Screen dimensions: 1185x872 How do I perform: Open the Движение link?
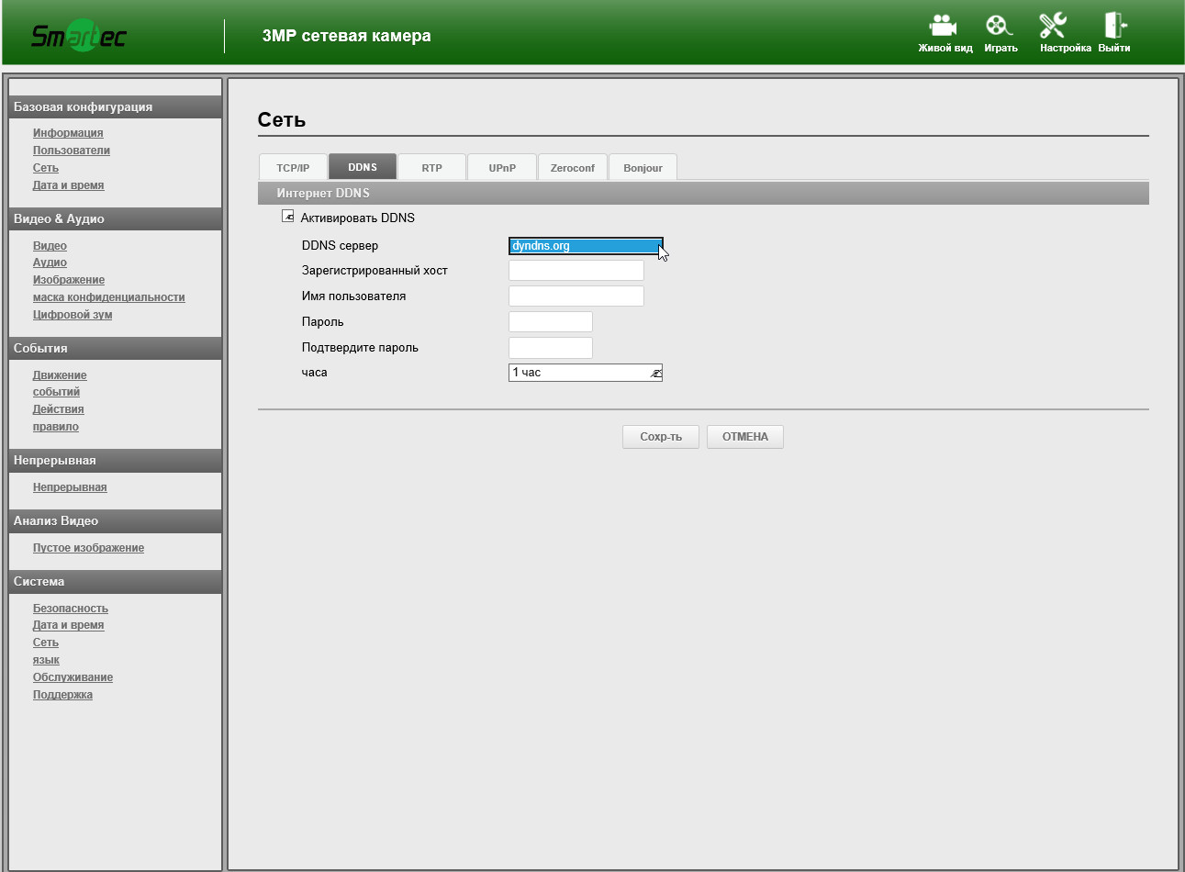(x=60, y=375)
